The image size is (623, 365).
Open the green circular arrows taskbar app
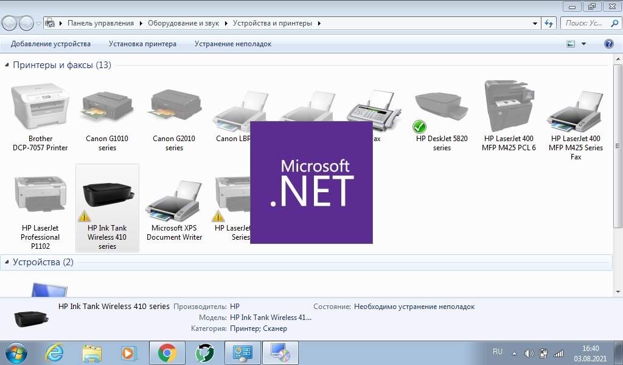[x=204, y=353]
